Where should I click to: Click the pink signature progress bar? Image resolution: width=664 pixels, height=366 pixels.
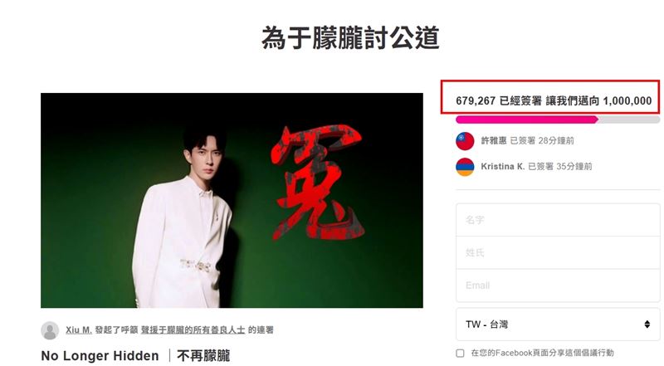pyautogui.click(x=558, y=120)
